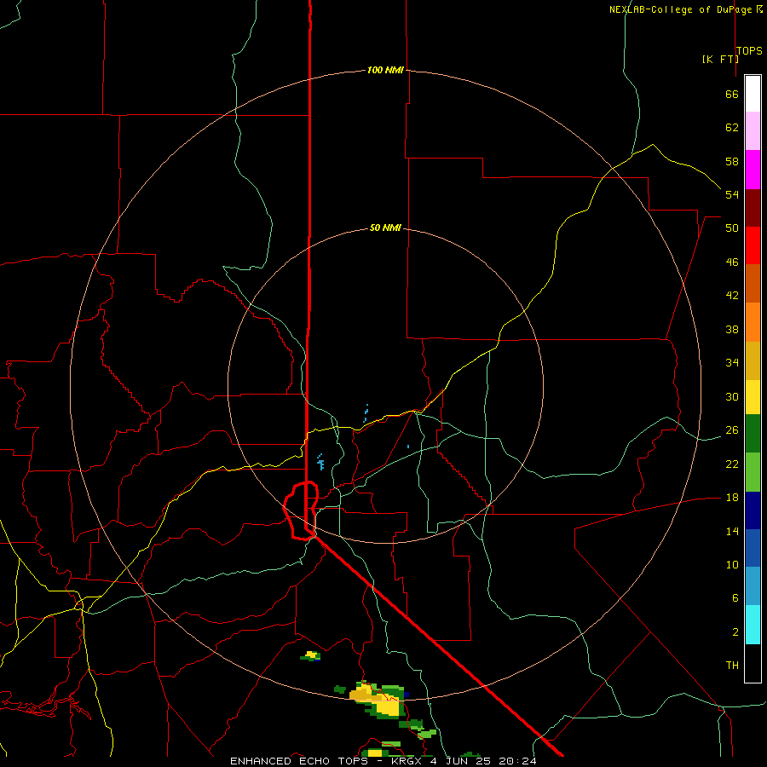
Task: Click the navy 22 kft swatch
Action: click(x=753, y=510)
